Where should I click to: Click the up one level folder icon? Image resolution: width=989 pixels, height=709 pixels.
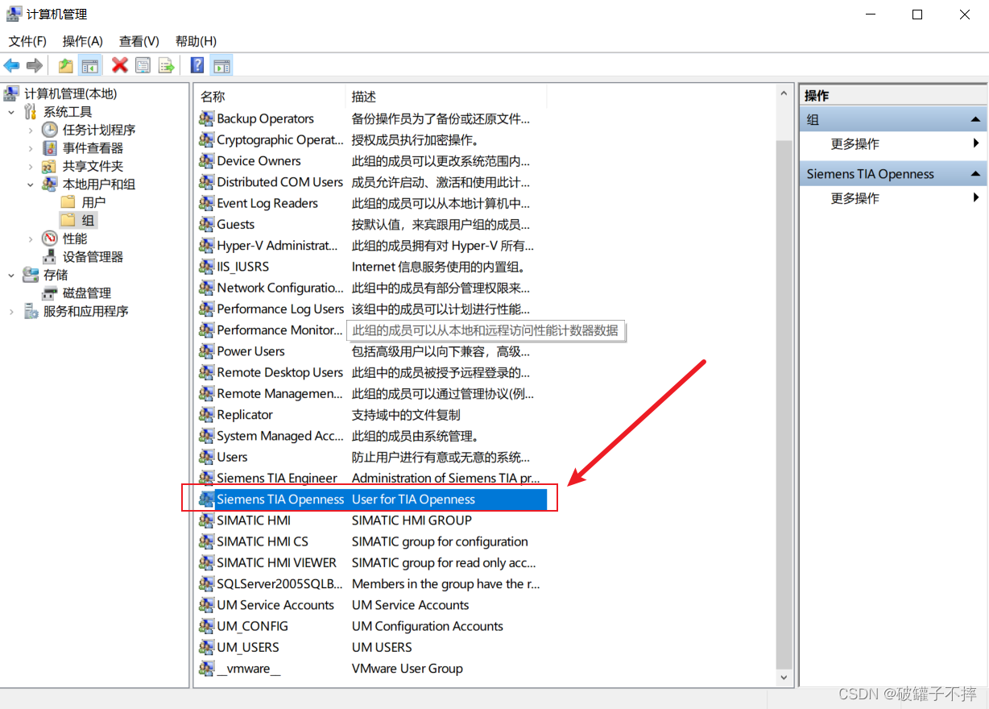[66, 65]
